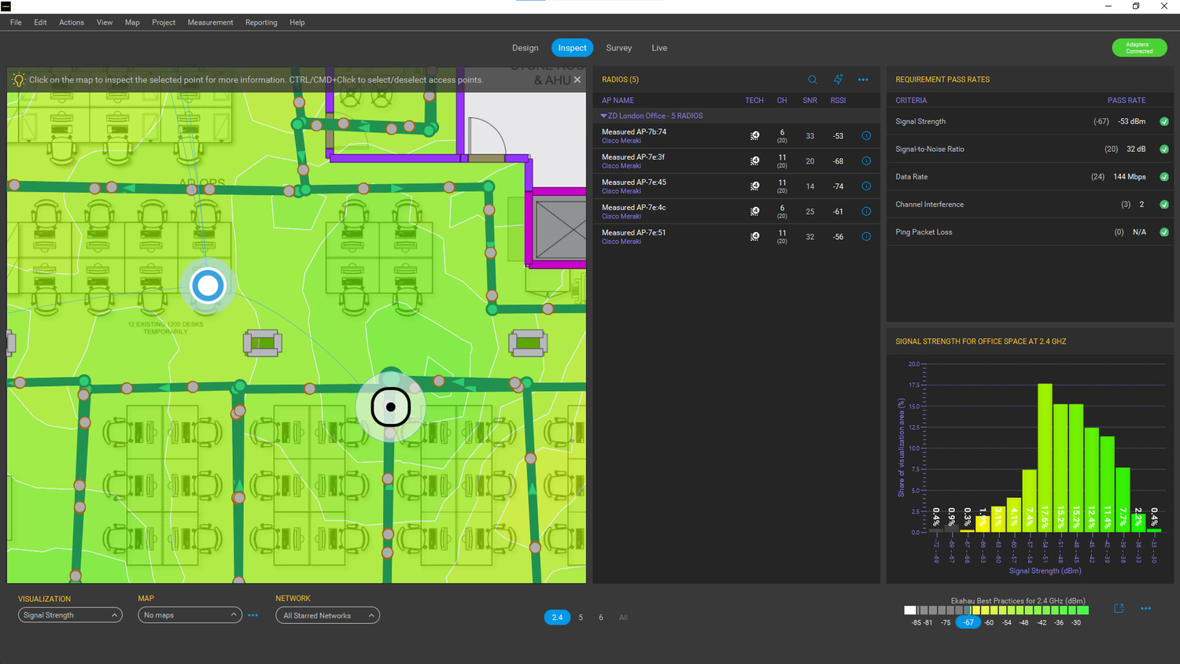Click the lightbulb icon in the map tip banner
This screenshot has height=664, width=1180.
click(x=18, y=79)
